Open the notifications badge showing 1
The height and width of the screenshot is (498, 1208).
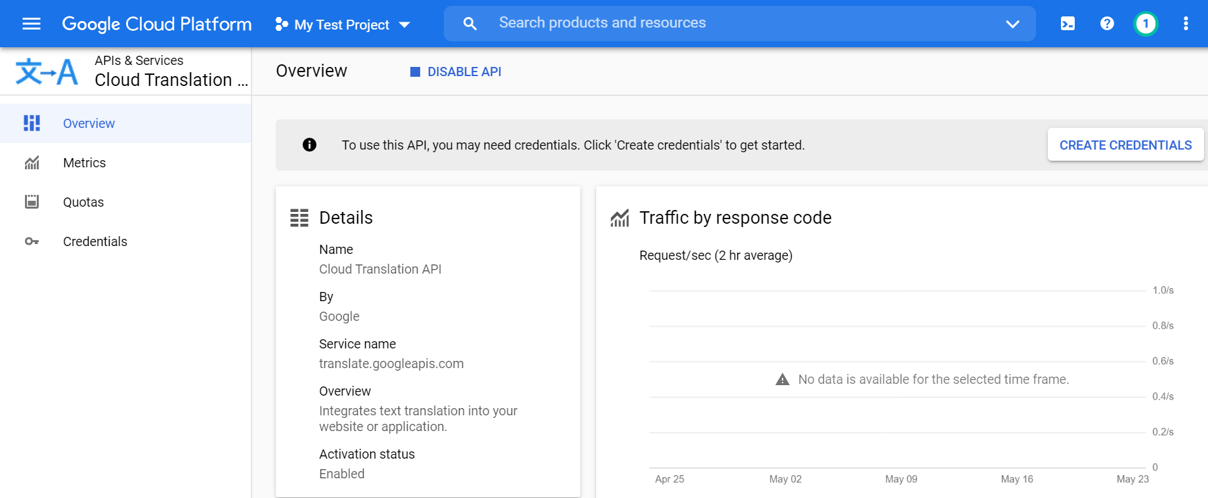[x=1146, y=24]
